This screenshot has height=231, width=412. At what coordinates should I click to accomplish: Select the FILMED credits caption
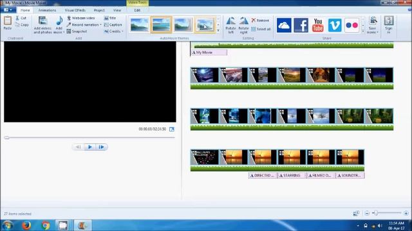point(321,175)
